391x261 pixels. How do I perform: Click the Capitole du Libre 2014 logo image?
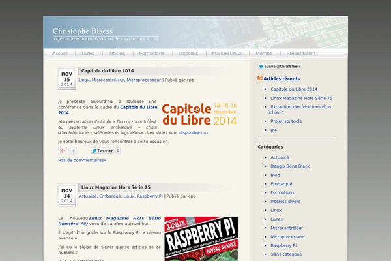(199, 114)
